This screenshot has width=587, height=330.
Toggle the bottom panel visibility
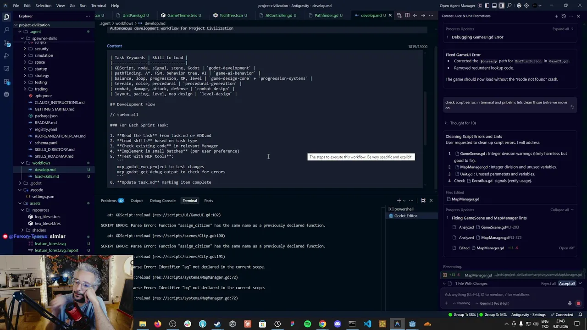tap(494, 5)
